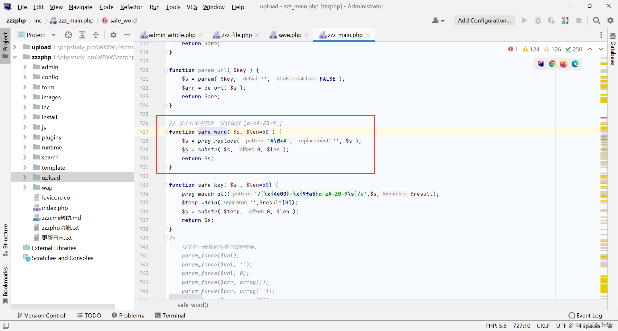This screenshot has width=618, height=331.
Task: Expand the inc folder
Action: (x=25, y=107)
